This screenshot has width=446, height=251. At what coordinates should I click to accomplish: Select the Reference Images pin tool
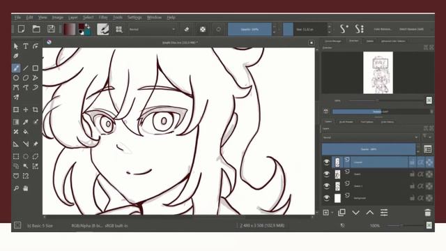(x=36, y=144)
